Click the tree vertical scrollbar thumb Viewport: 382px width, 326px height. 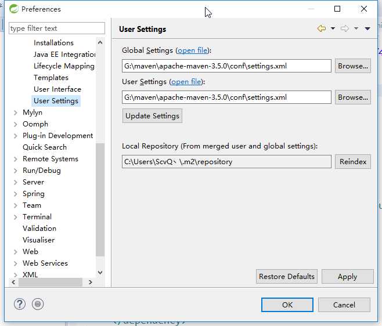100,200
